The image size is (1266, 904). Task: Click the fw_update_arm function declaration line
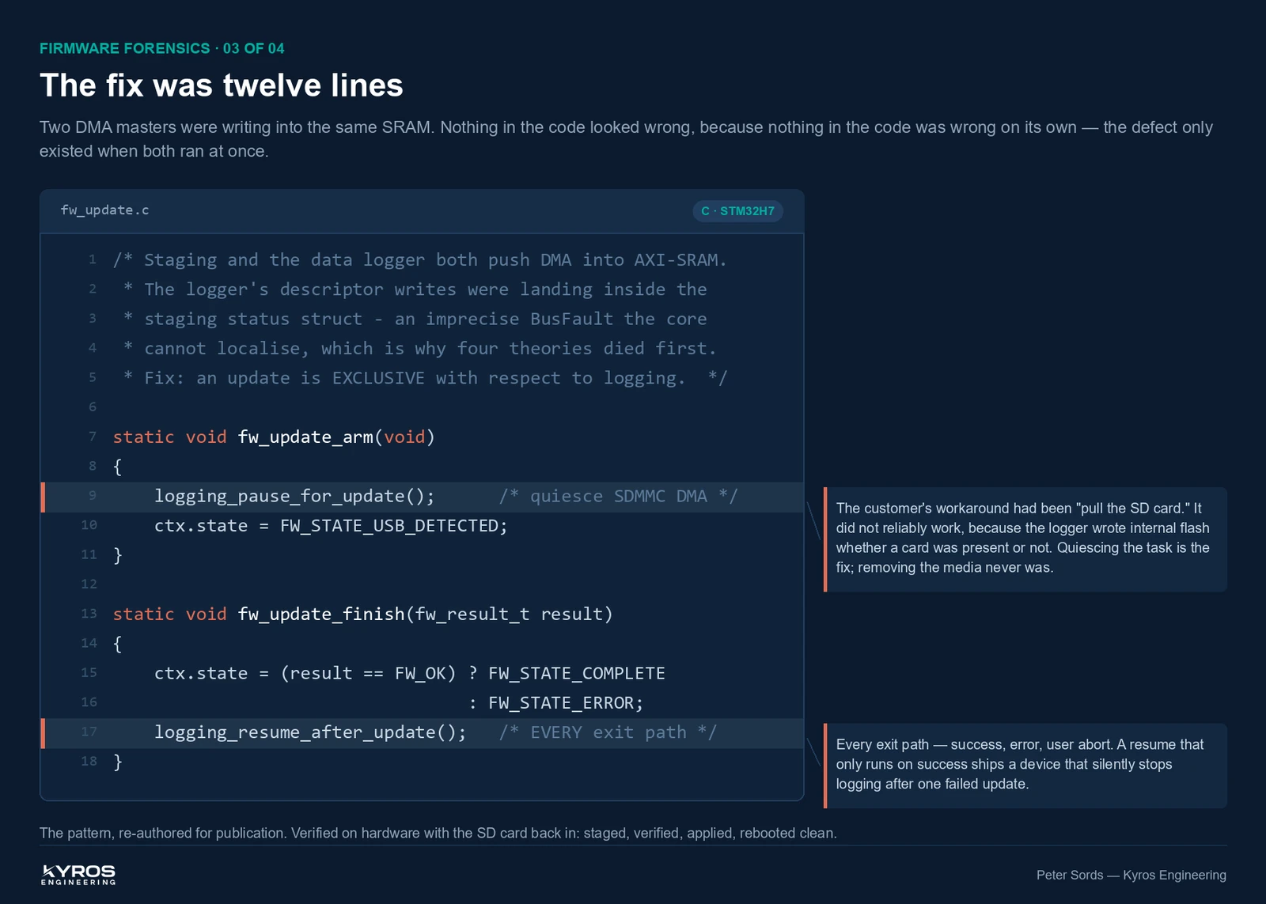[274, 437]
